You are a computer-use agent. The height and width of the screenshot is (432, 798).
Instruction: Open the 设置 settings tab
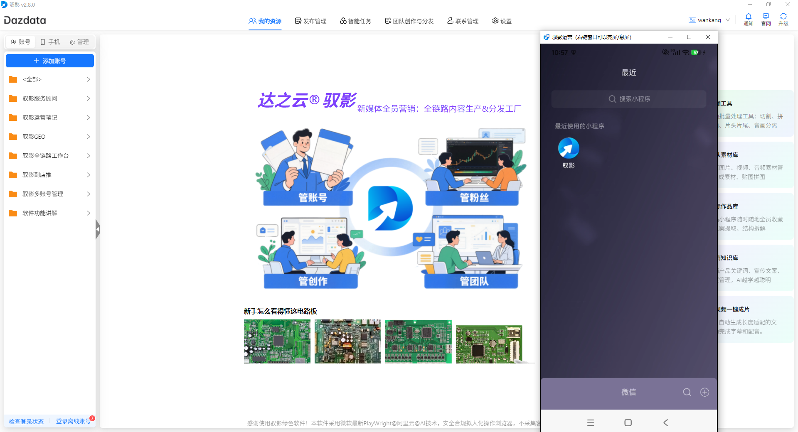pos(502,21)
